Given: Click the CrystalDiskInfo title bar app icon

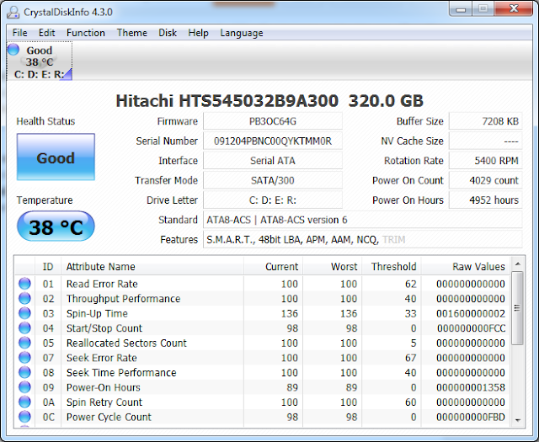Looking at the screenshot, I should (13, 13).
